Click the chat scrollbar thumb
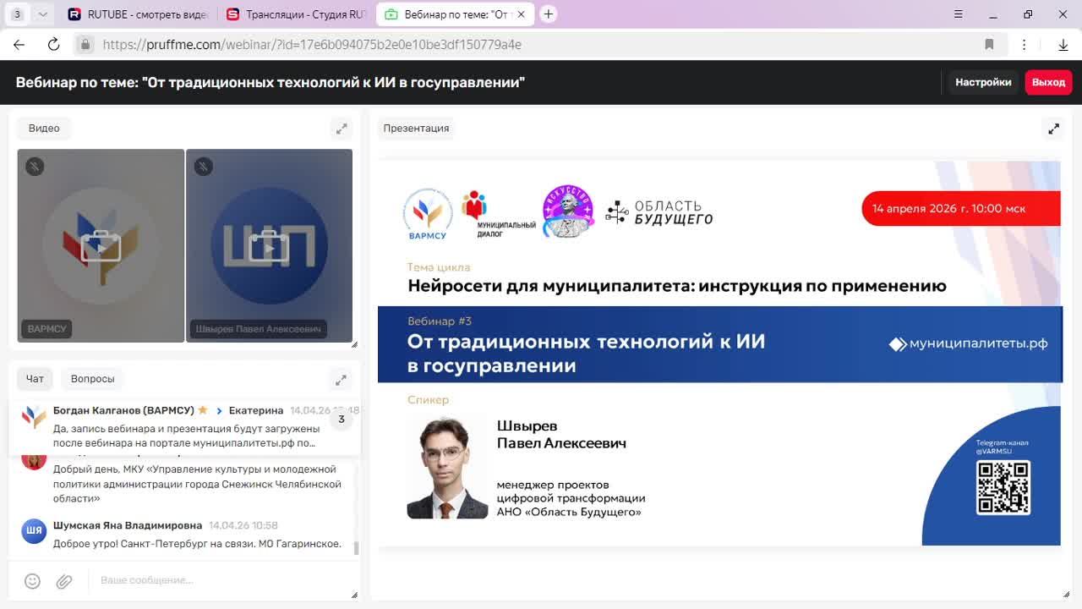The width and height of the screenshot is (1082, 609). point(356,547)
